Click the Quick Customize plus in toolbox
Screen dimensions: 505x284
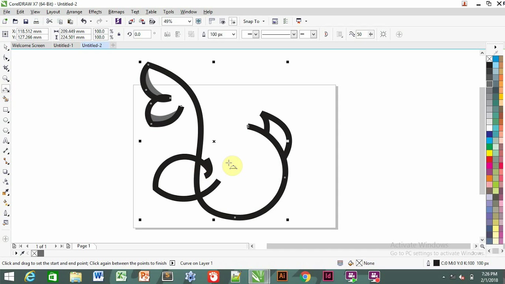point(6,239)
